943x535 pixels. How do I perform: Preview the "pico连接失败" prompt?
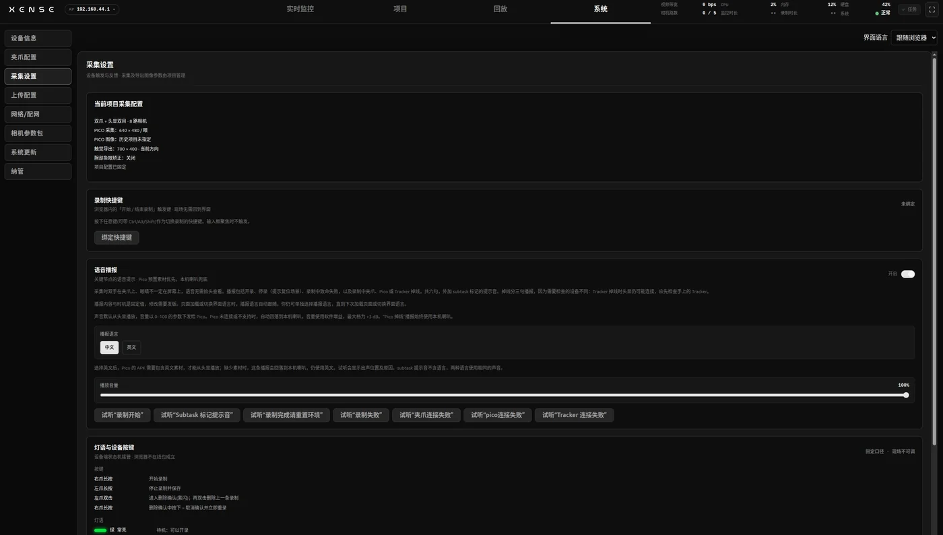click(x=498, y=415)
